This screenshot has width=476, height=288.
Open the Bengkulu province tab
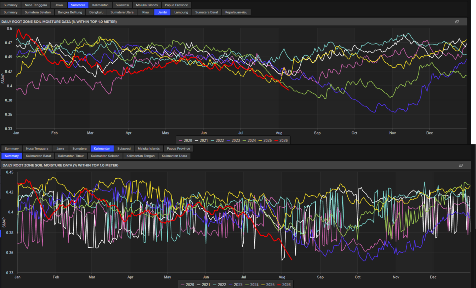[96, 12]
